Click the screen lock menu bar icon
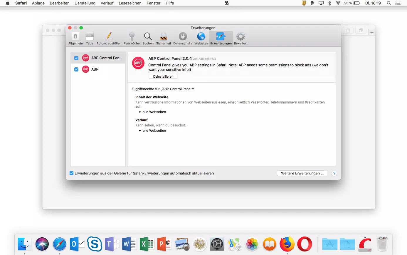 point(226,3)
